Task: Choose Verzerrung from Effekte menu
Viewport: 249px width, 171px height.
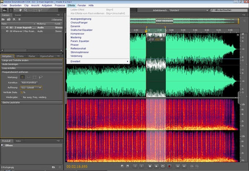Action: [x=77, y=56]
